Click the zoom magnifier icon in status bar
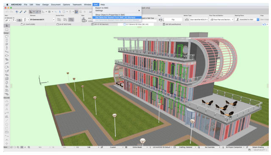The height and width of the screenshot is (155, 271). pyautogui.click(x=29, y=147)
